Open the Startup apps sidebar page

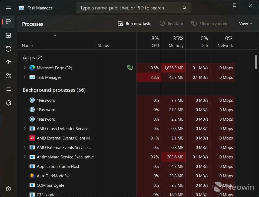click(x=8, y=62)
